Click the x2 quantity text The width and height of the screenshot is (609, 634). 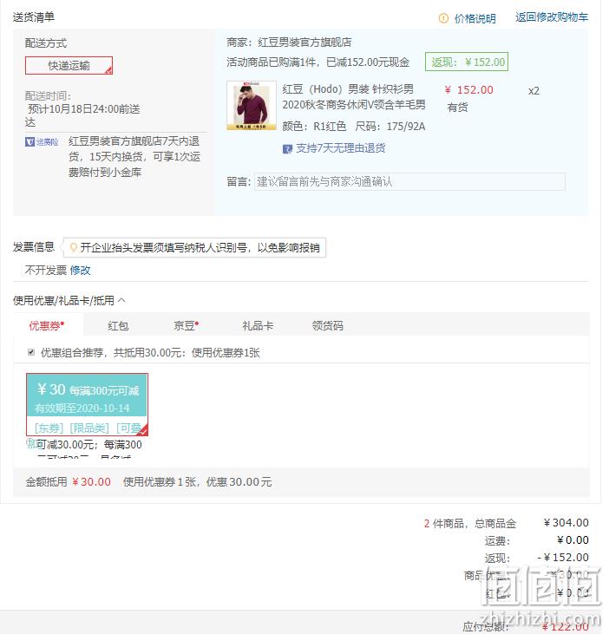(x=534, y=91)
